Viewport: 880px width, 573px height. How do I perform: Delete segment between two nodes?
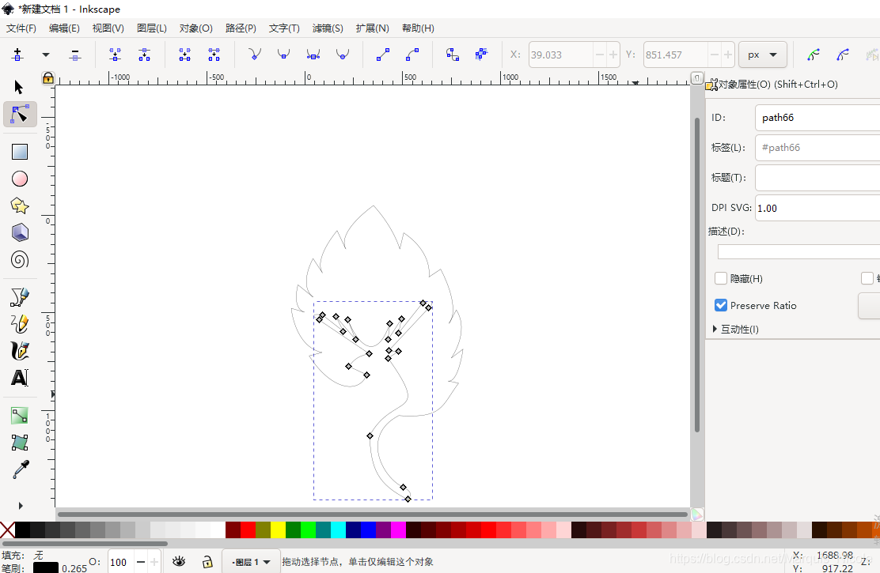pyautogui.click(x=214, y=55)
